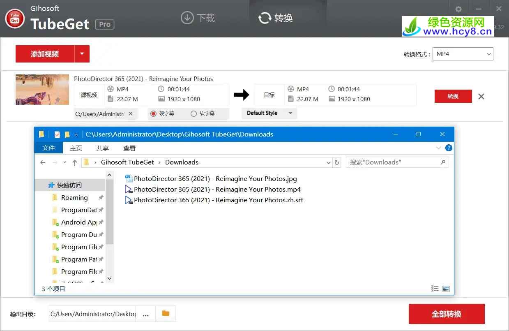Click the orange output folder icon
The width and height of the screenshot is (509, 331).
point(166,314)
